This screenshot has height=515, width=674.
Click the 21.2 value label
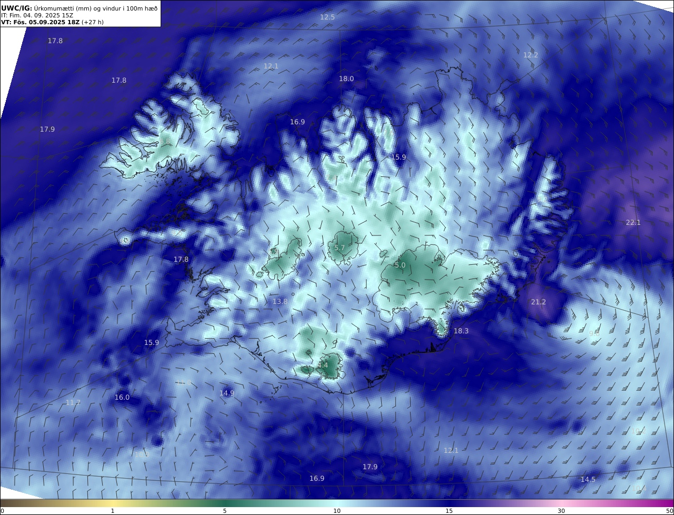tap(539, 302)
